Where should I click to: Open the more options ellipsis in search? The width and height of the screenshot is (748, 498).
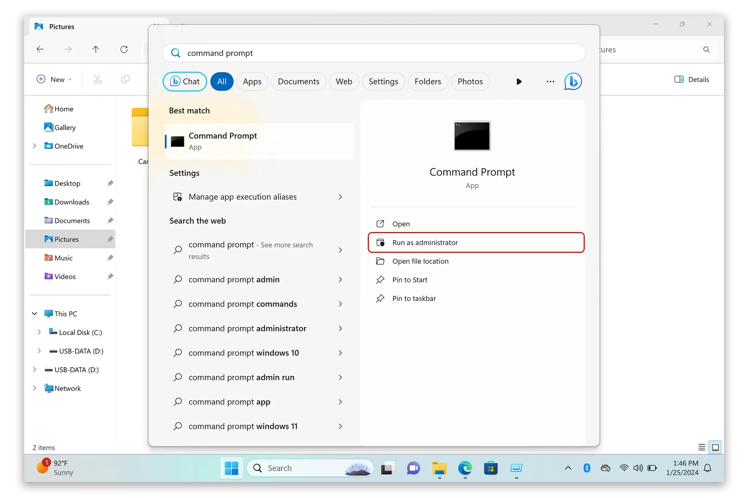(550, 81)
